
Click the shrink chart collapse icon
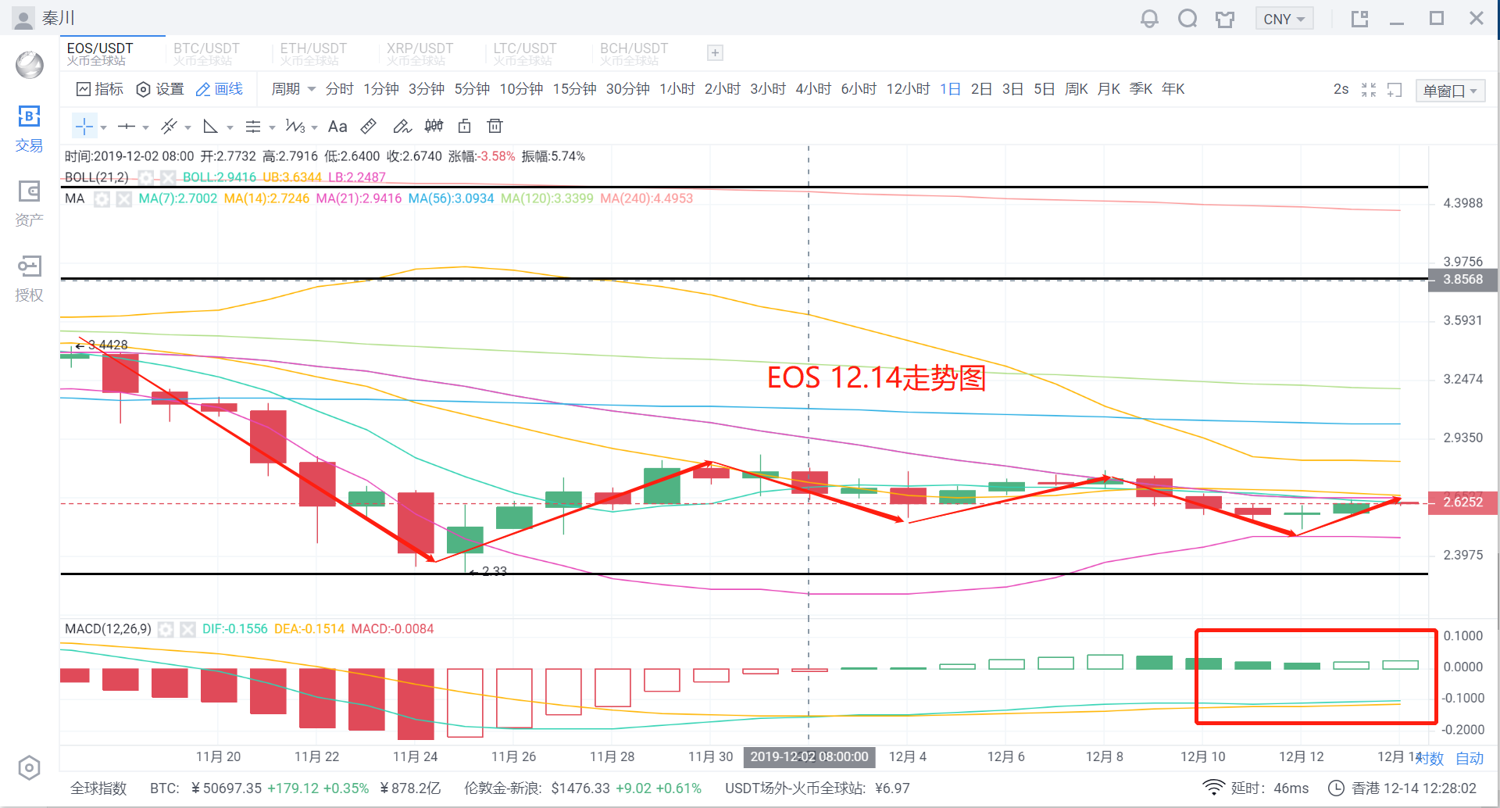point(1369,90)
